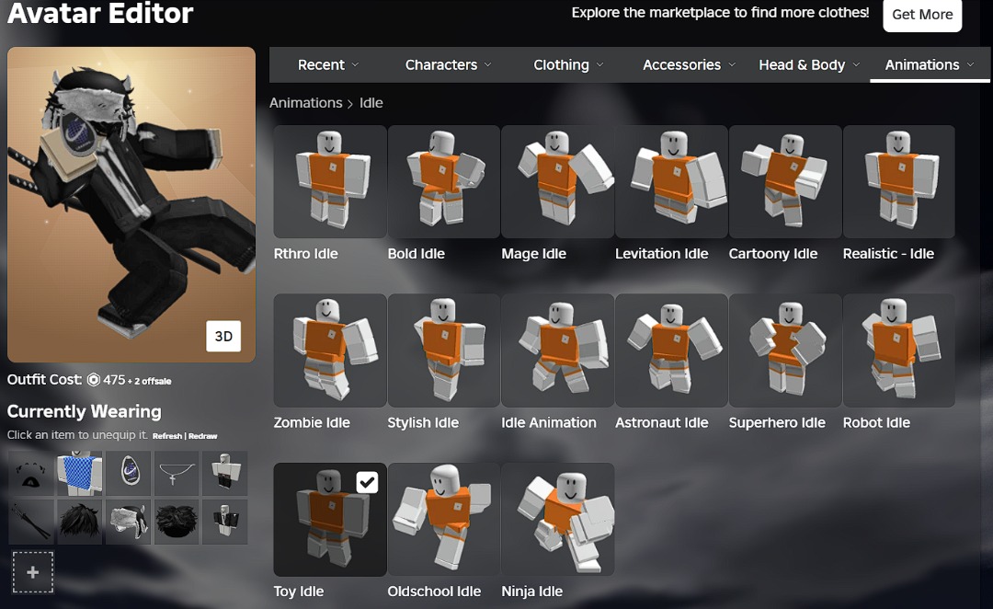The image size is (993, 609).
Task: Select the Mage Idle animation thumbnail
Action: tap(557, 181)
